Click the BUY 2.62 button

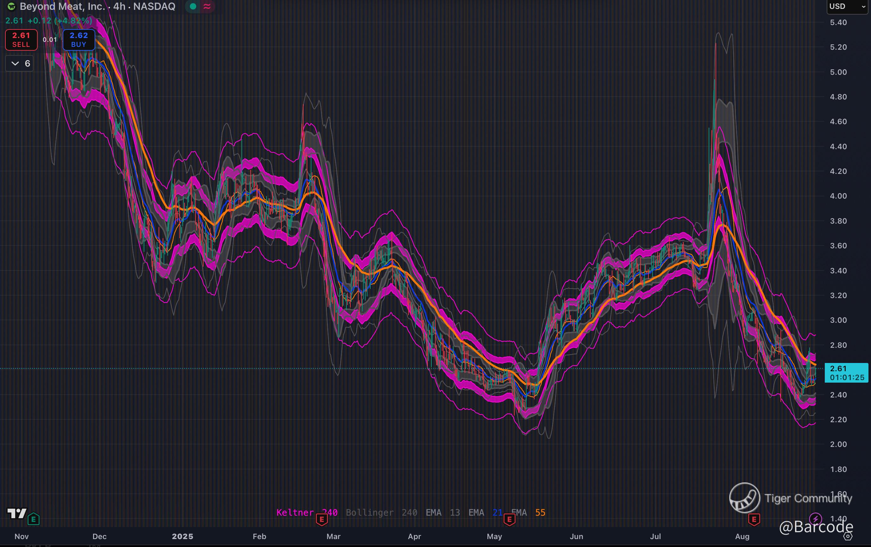(79, 40)
